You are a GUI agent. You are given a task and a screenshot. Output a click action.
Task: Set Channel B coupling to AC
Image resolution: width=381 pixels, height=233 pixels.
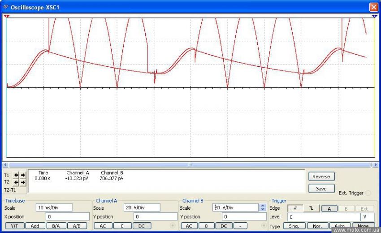pos(189,226)
